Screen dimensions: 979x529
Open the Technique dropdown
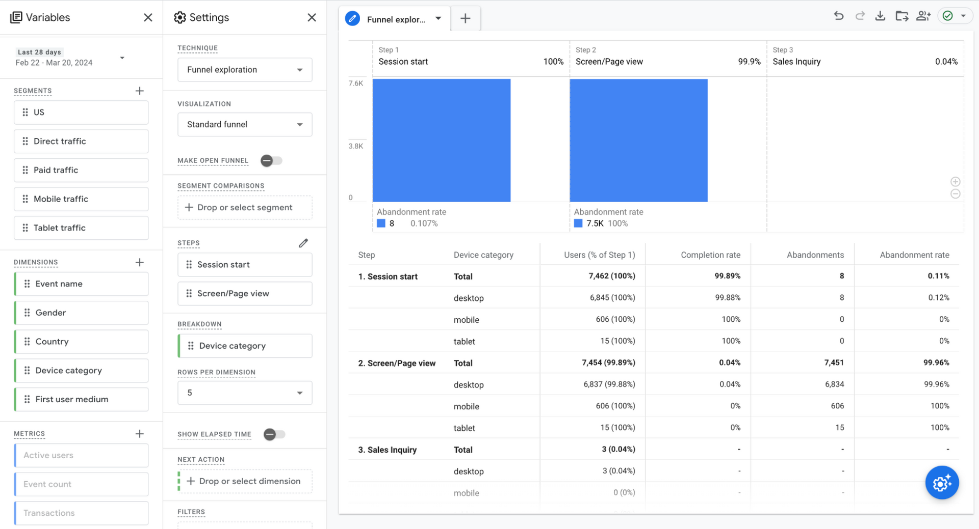tap(245, 70)
